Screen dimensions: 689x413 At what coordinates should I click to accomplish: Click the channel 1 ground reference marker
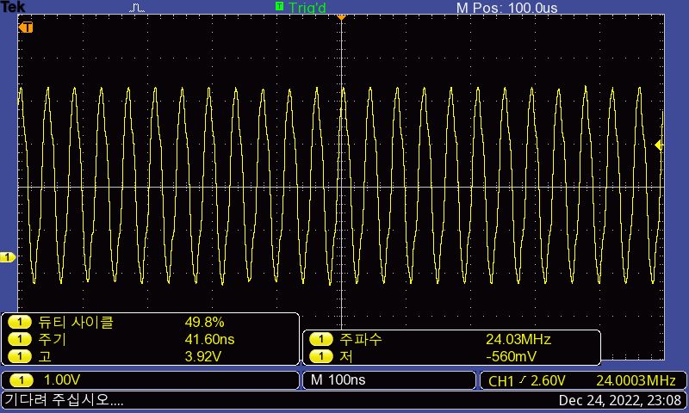pyautogui.click(x=8, y=257)
